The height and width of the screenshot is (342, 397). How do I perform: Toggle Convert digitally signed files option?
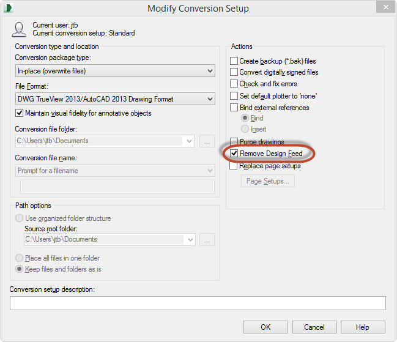tap(234, 72)
